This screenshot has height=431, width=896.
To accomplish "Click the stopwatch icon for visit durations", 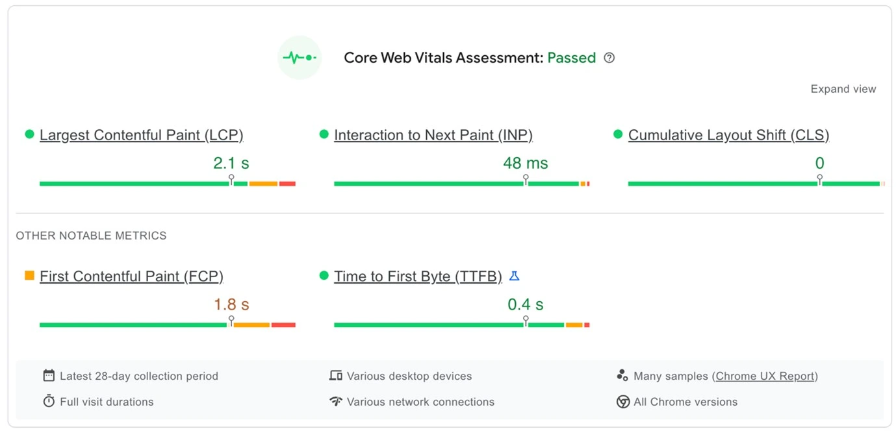I will click(49, 401).
